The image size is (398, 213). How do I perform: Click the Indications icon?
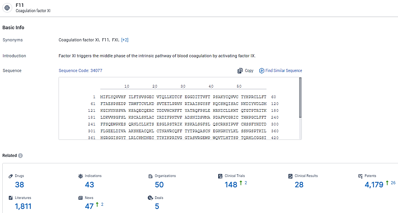[80, 176]
